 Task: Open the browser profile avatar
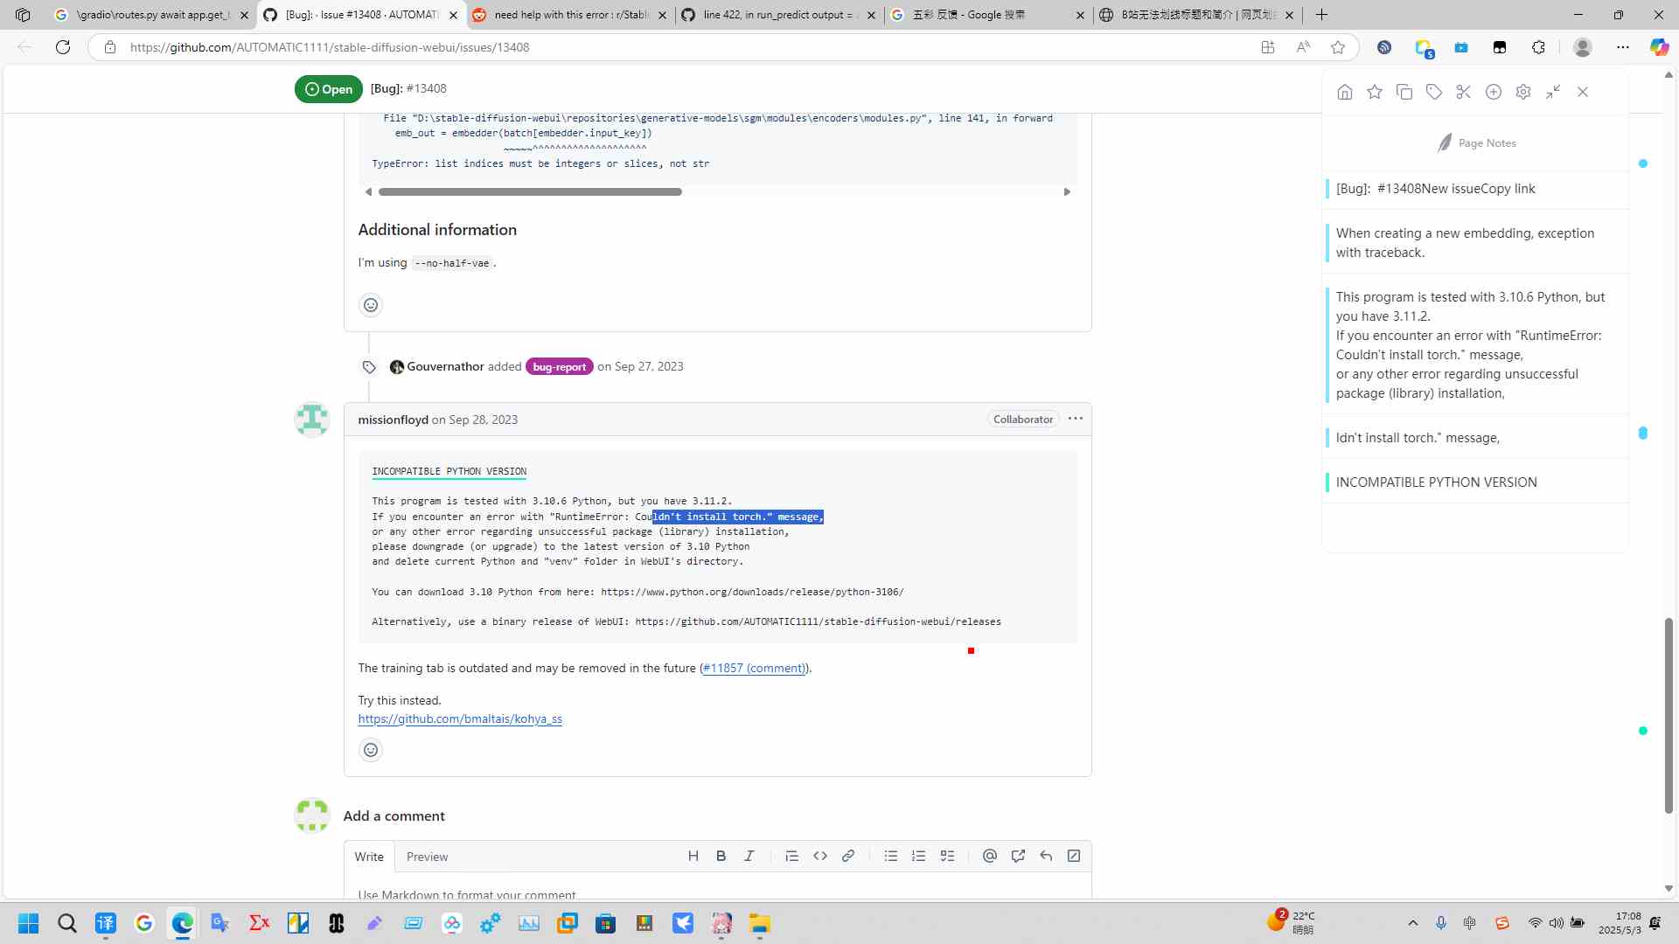tap(1583, 47)
